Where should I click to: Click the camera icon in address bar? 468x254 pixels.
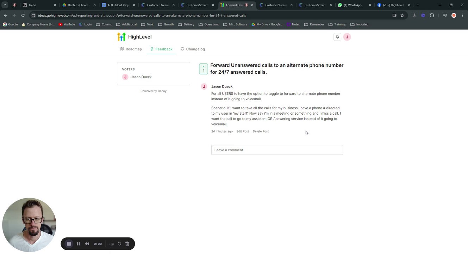pyautogui.click(x=394, y=16)
